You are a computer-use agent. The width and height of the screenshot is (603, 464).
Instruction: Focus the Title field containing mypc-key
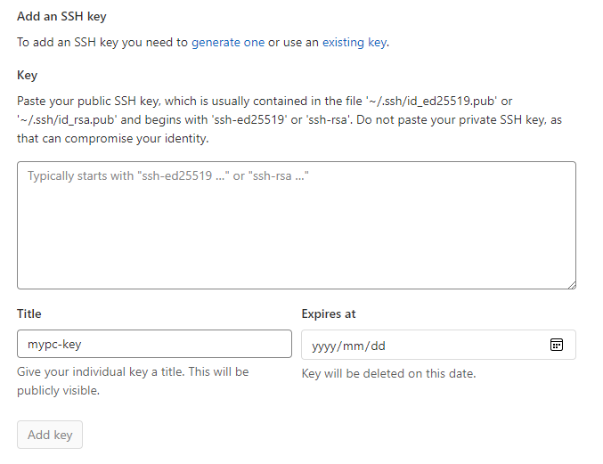[154, 344]
